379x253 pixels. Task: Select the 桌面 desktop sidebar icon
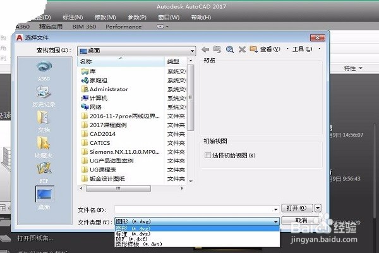coord(44,198)
